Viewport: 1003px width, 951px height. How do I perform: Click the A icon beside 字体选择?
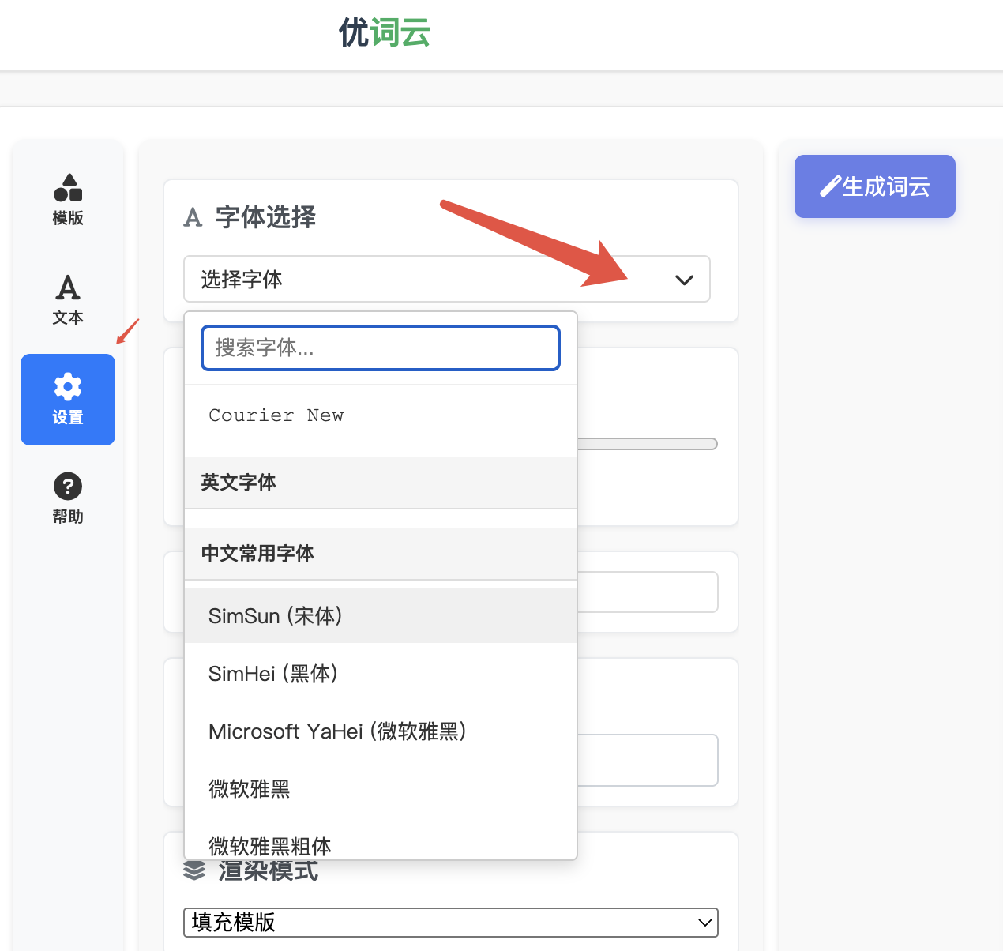(193, 217)
